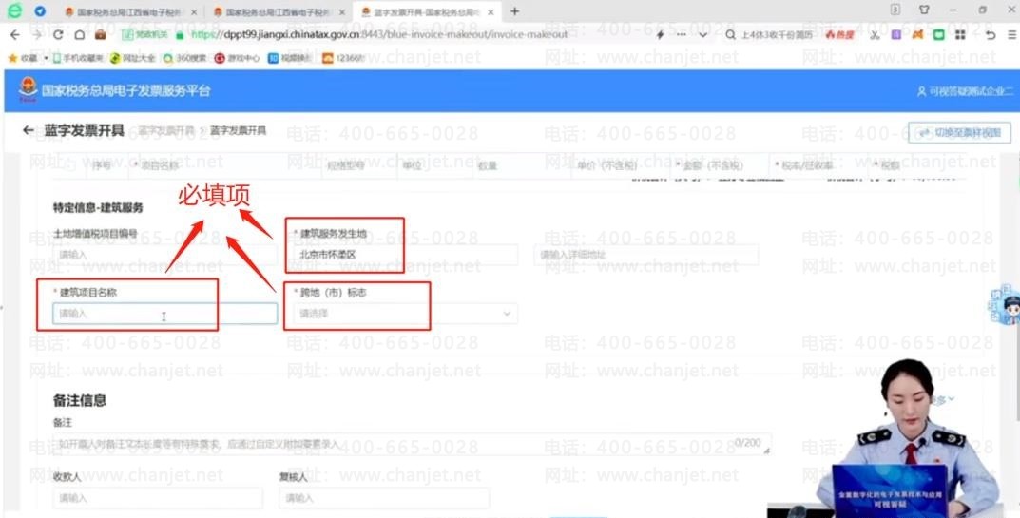Click the blue paper-plane icon beside tabs
The image size is (1020, 518).
(x=40, y=11)
